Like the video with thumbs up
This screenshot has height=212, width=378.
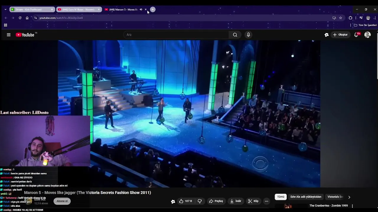(x=185, y=201)
